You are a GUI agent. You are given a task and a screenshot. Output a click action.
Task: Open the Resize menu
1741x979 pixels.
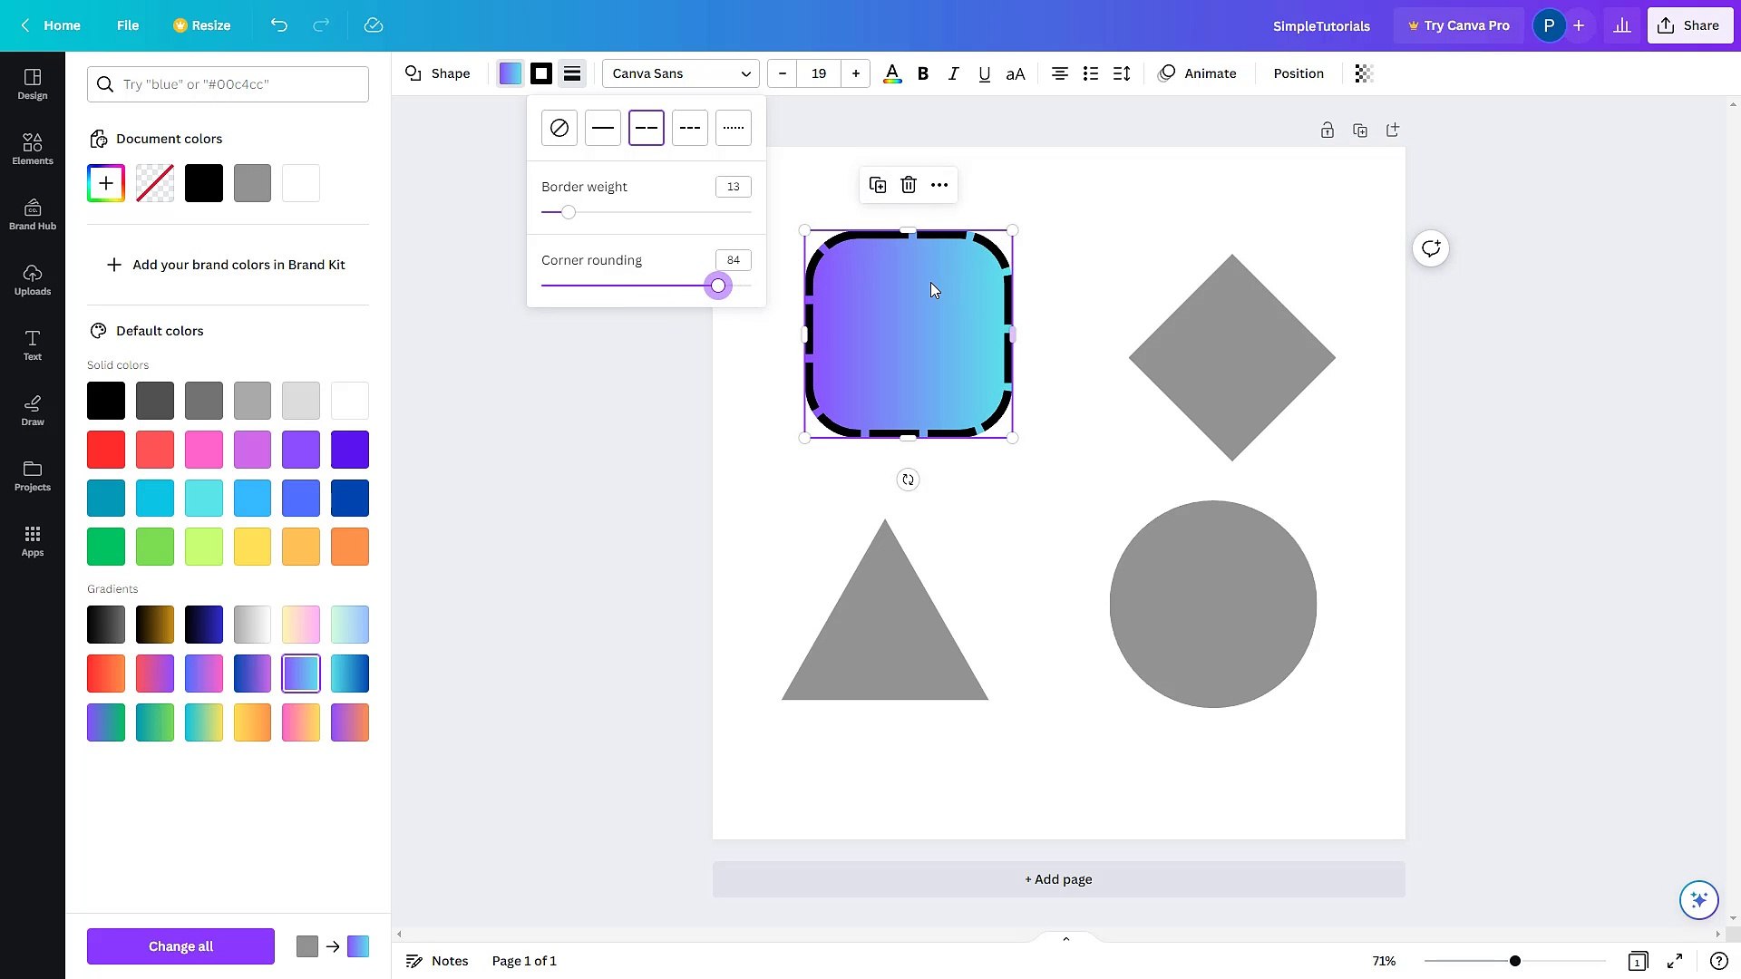point(201,25)
